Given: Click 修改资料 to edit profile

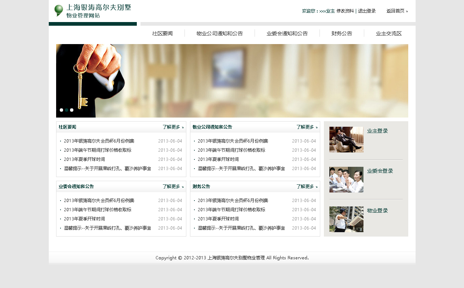Looking at the screenshot, I should [x=345, y=11].
